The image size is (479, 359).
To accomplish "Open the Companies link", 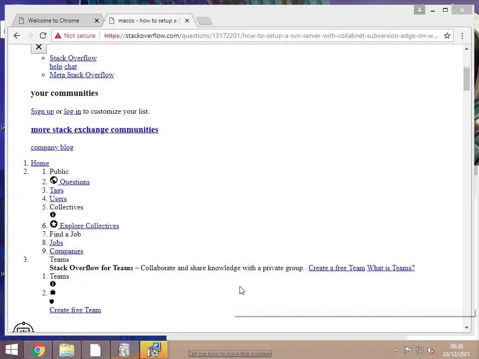I will pyautogui.click(x=66, y=251).
